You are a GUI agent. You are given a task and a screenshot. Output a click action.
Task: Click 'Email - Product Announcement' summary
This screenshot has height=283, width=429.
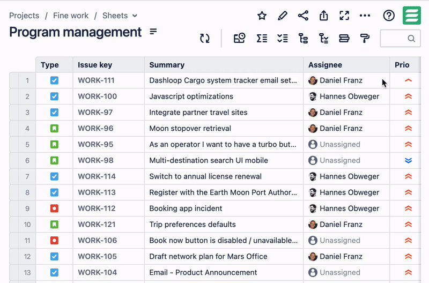point(203,273)
